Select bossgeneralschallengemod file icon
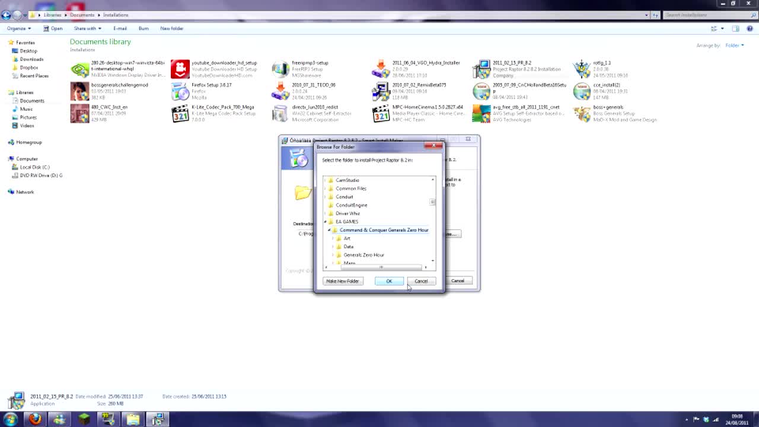The image size is (759, 427). pyautogui.click(x=79, y=91)
